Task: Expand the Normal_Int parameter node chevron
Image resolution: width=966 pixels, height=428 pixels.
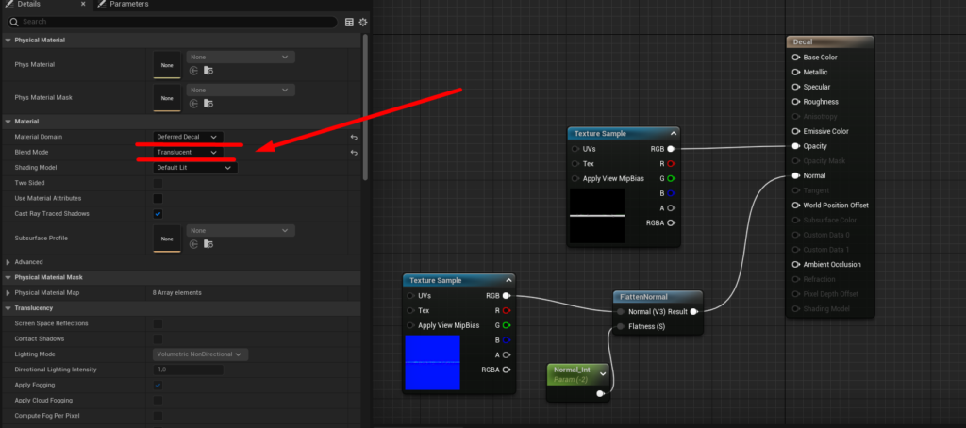Action: (603, 373)
